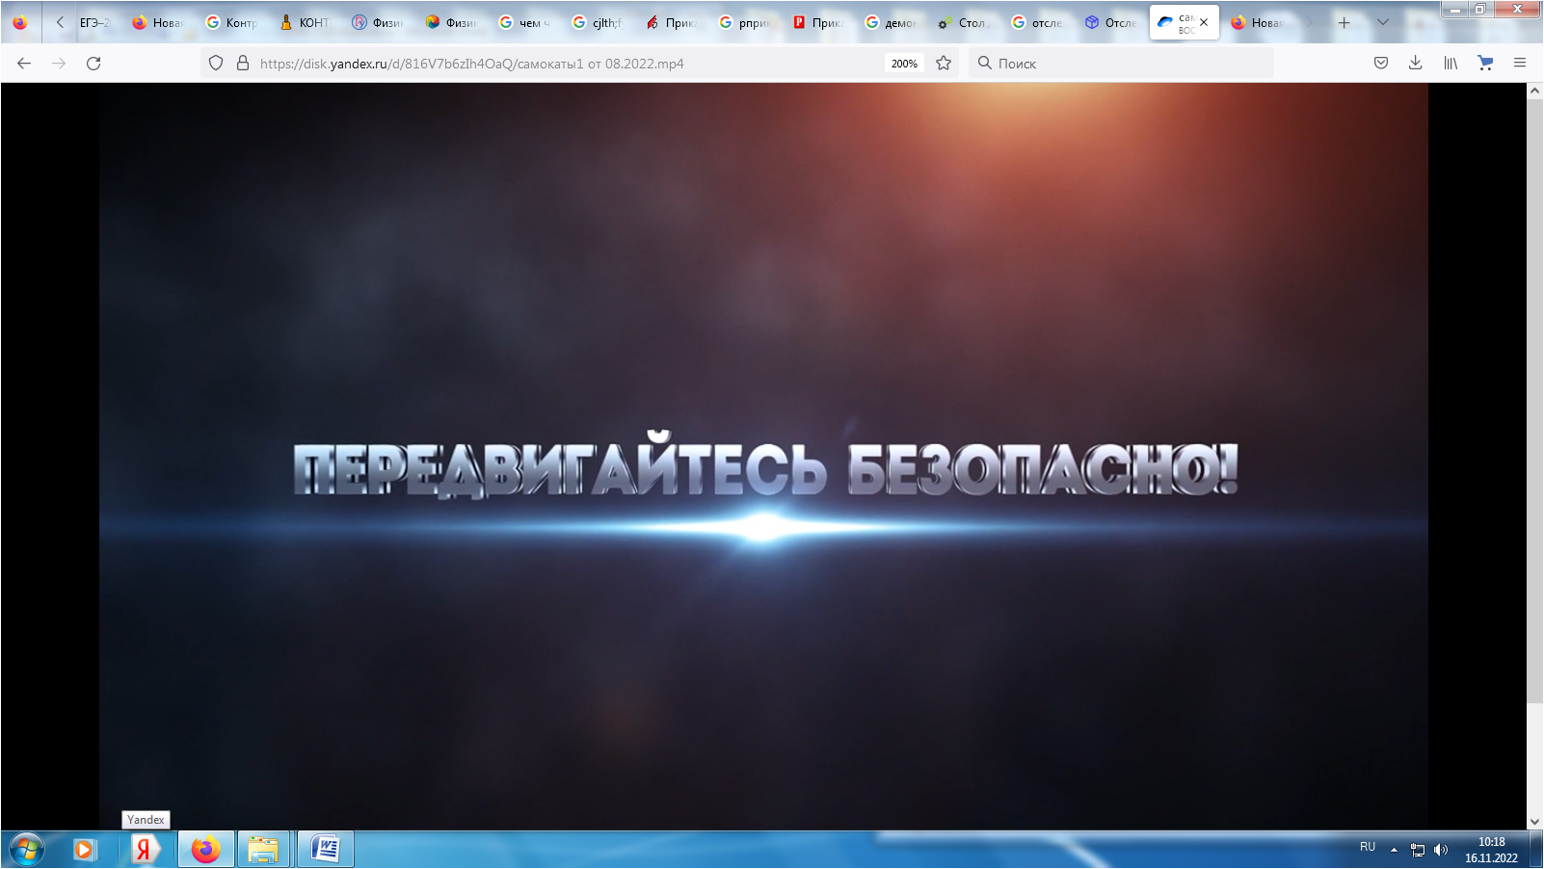1544x869 pixels.
Task: Switch to the КОНТ tab
Action: [x=306, y=22]
